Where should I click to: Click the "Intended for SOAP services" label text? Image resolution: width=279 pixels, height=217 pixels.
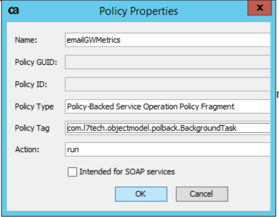point(127,172)
